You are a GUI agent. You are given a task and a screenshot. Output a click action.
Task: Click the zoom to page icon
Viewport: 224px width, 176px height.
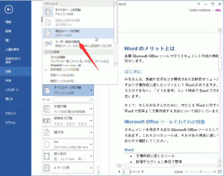[x=220, y=171]
